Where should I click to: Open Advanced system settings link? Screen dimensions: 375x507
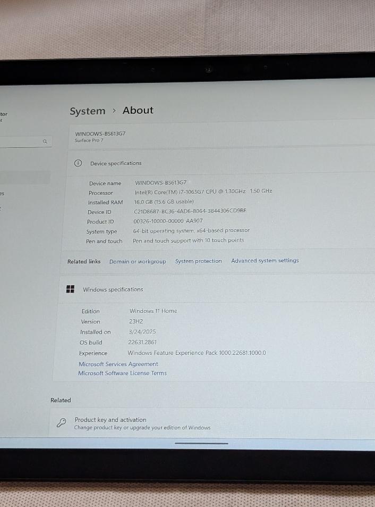(265, 261)
